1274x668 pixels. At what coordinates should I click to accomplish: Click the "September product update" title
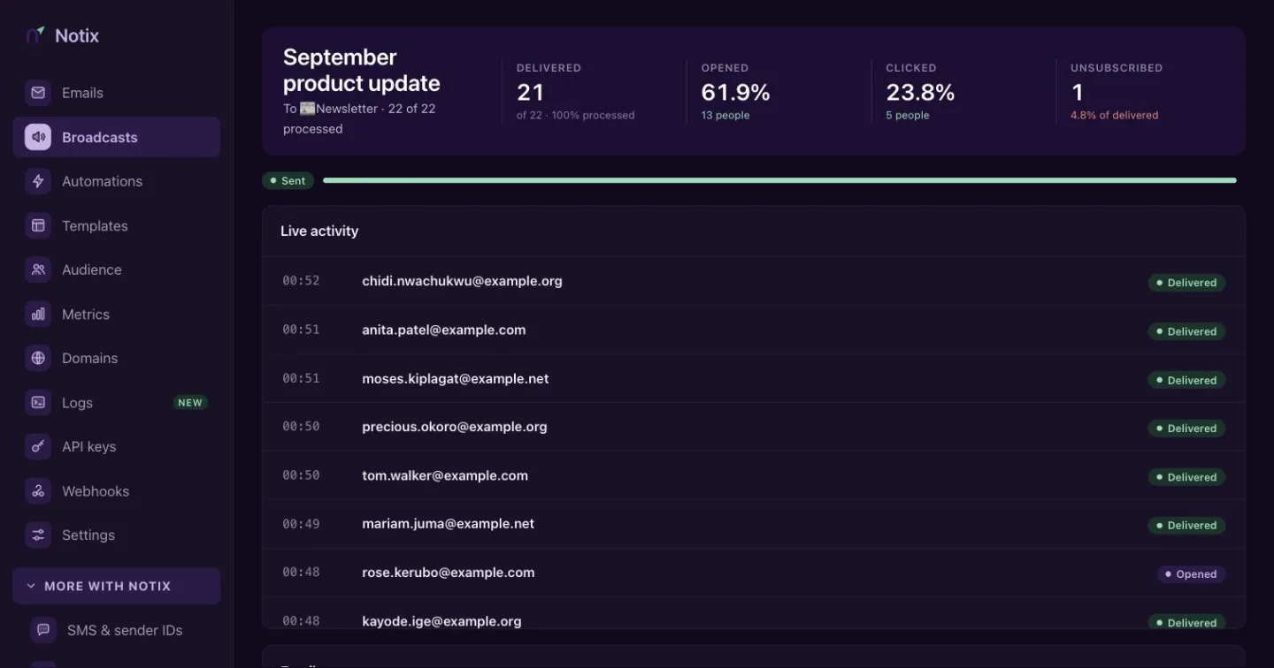click(x=361, y=70)
